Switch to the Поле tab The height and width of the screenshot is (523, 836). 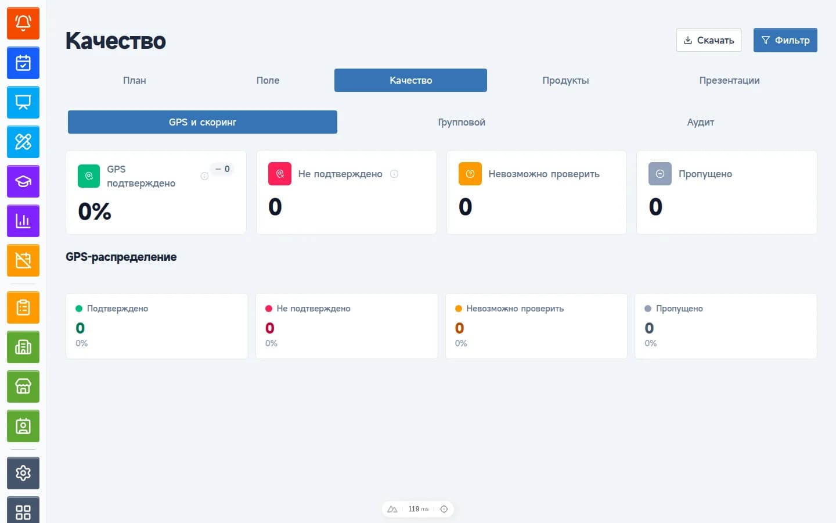click(268, 80)
